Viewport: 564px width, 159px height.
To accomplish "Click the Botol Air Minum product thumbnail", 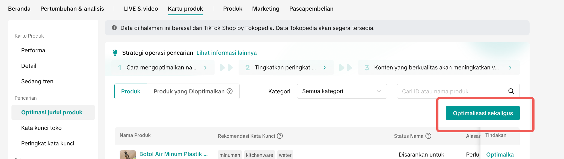I will point(127,155).
